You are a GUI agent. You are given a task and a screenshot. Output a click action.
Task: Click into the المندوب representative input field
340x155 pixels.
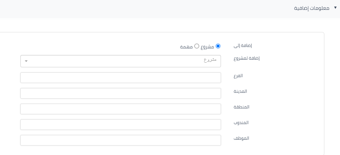point(121,124)
